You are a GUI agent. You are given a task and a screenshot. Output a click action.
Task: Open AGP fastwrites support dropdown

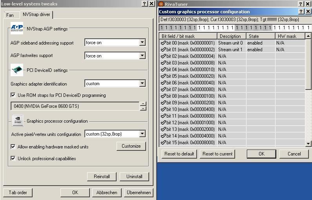[x=142, y=55]
